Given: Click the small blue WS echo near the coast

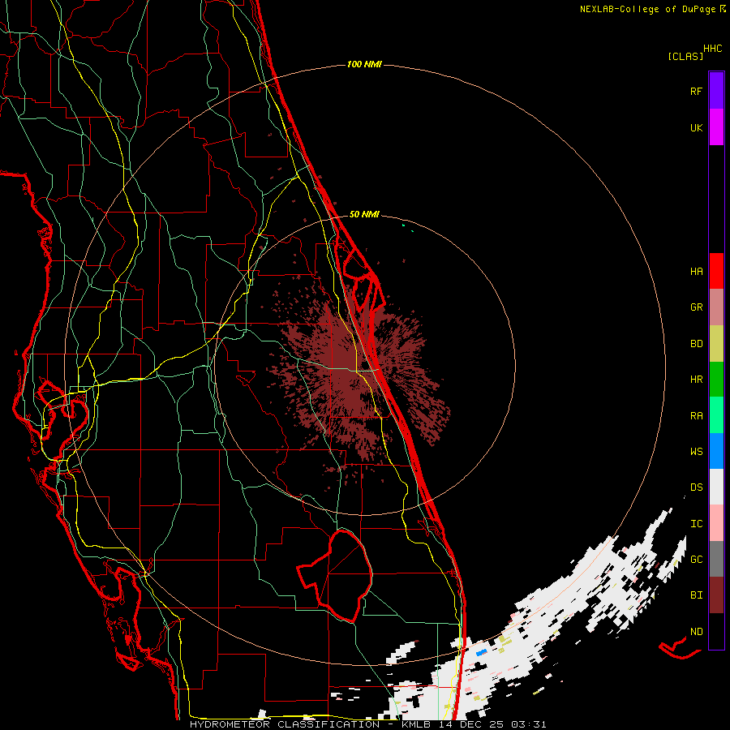Looking at the screenshot, I should point(481,653).
